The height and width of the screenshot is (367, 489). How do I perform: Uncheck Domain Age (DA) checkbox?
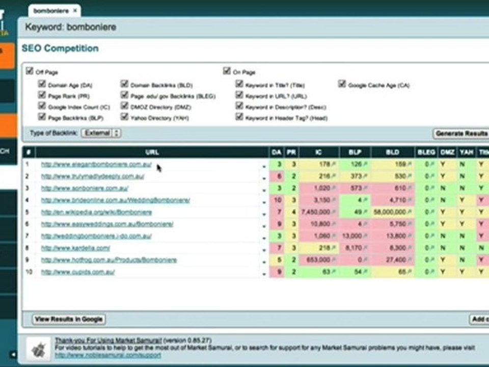pos(42,84)
